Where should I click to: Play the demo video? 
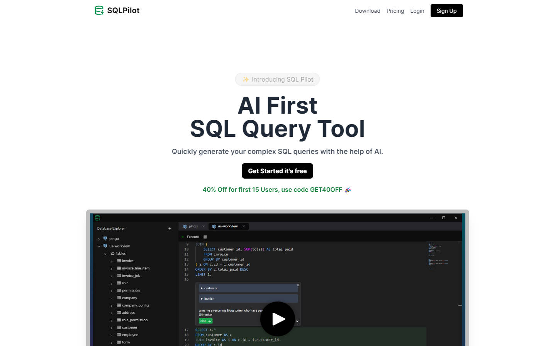point(278,319)
